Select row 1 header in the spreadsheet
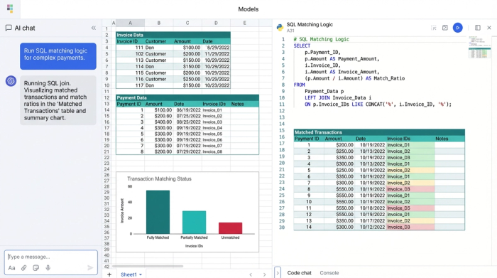Viewport: 497px width, 278px height. pyautogui.click(x=106, y=29)
